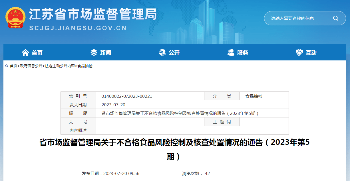The image size is (350, 181).
Task: Click the site title 江苏省市场监督管理局
Action: (x=93, y=14)
